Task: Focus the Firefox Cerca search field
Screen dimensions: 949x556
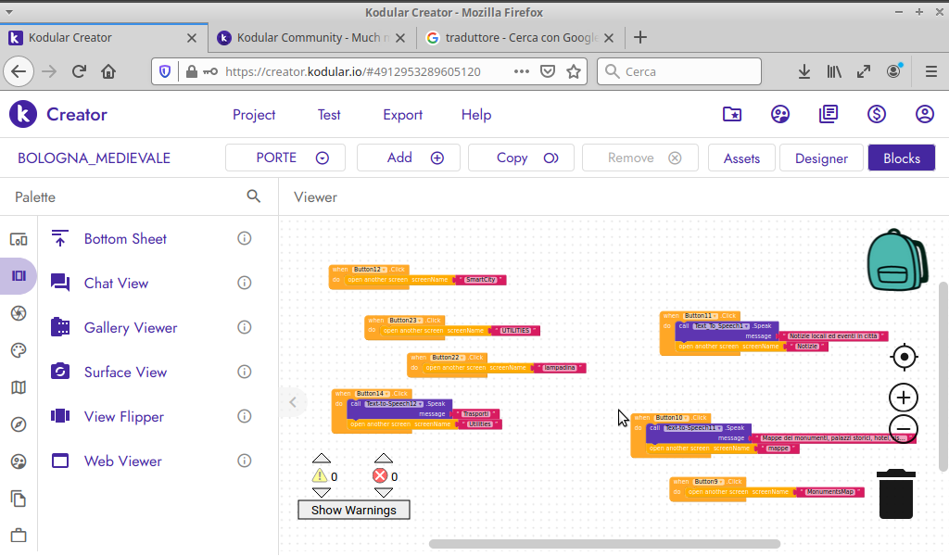Action: (679, 71)
